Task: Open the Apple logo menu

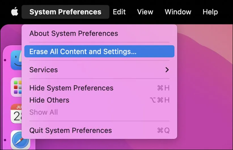Action: click(14, 12)
